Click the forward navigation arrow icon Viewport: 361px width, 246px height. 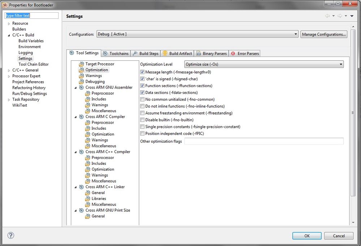(x=340, y=16)
